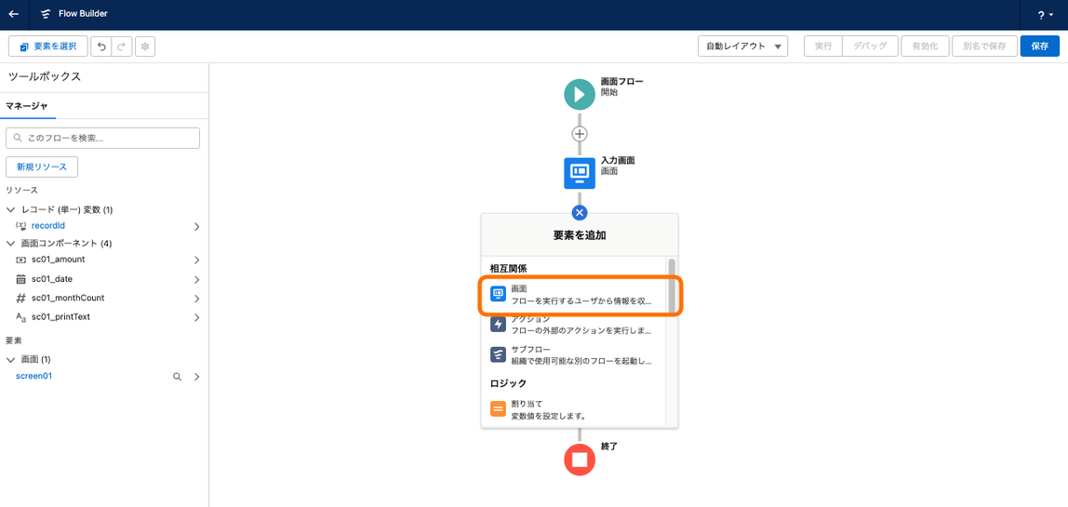Select 割り当て in the add element menu
This screenshot has height=507, width=1068.
574,409
